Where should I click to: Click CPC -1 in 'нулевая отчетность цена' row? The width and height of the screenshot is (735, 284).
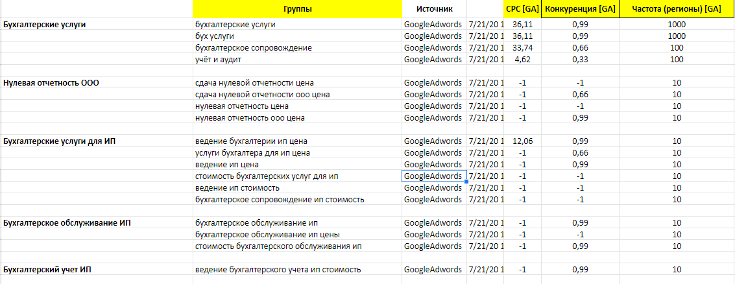(522, 106)
